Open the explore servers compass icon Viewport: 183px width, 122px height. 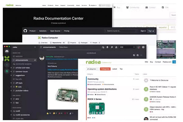6,71
